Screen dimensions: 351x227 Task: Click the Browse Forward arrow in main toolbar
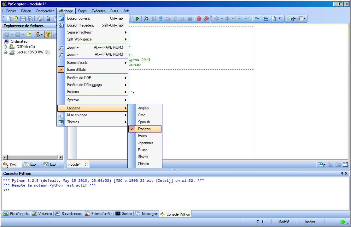[227, 19]
